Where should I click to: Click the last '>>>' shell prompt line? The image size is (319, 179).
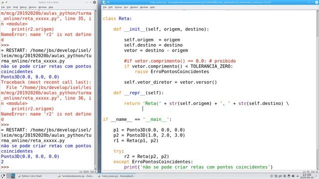point(5,167)
